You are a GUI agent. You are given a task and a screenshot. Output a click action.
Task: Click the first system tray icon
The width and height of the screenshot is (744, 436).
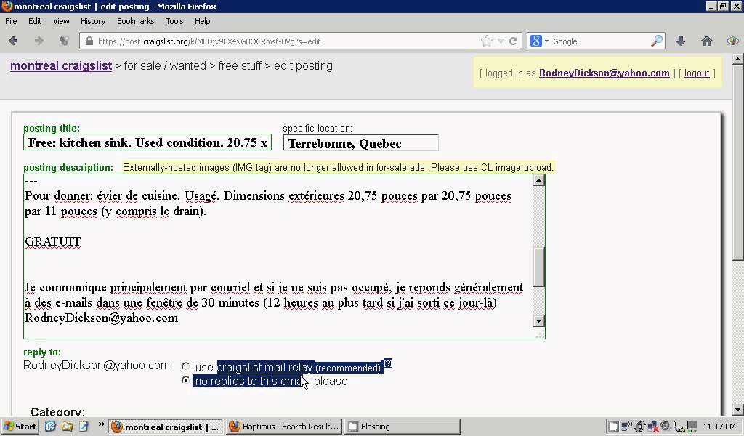[613, 427]
